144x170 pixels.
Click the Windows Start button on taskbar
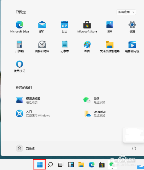[x=40, y=165]
